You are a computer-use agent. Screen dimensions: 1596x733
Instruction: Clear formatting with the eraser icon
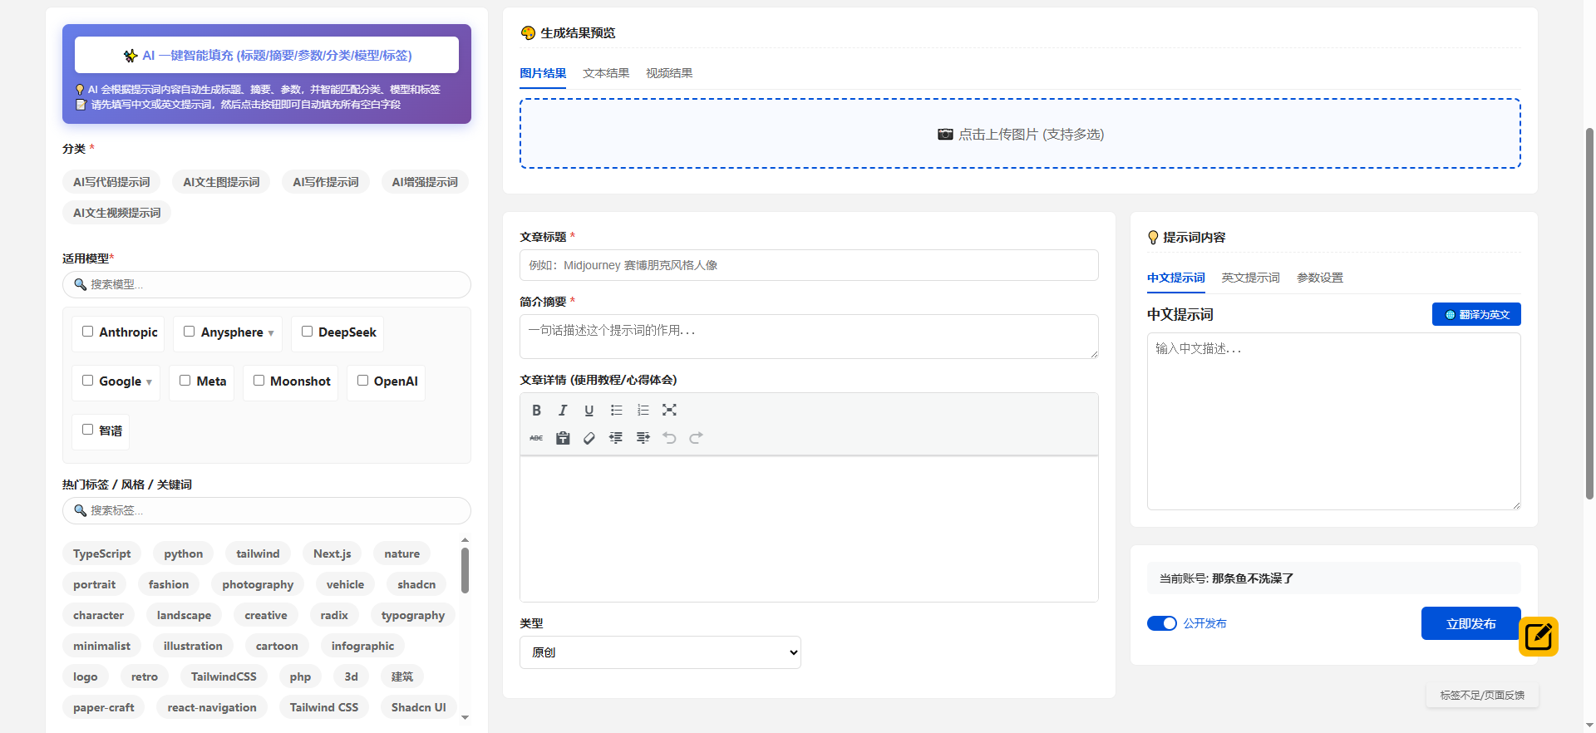(x=589, y=438)
